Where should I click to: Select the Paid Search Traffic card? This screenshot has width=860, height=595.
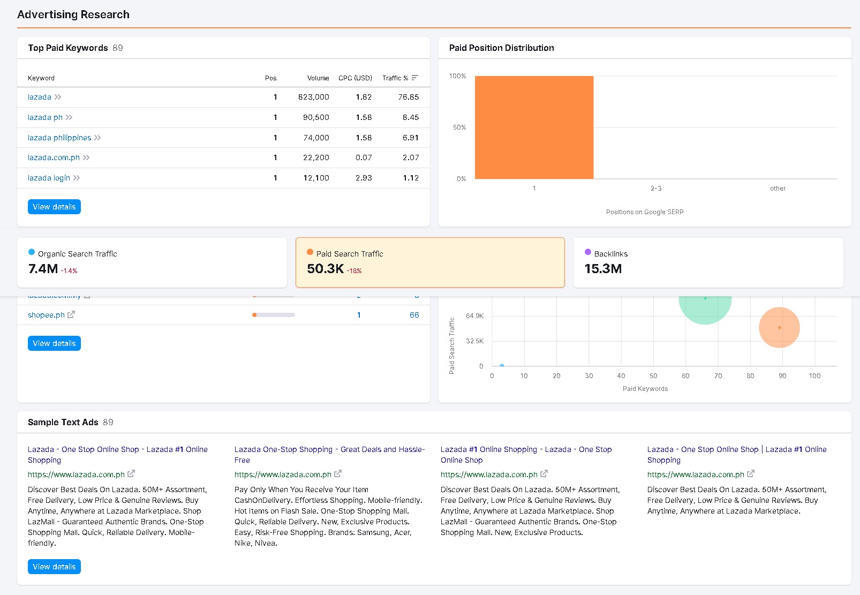[430, 262]
